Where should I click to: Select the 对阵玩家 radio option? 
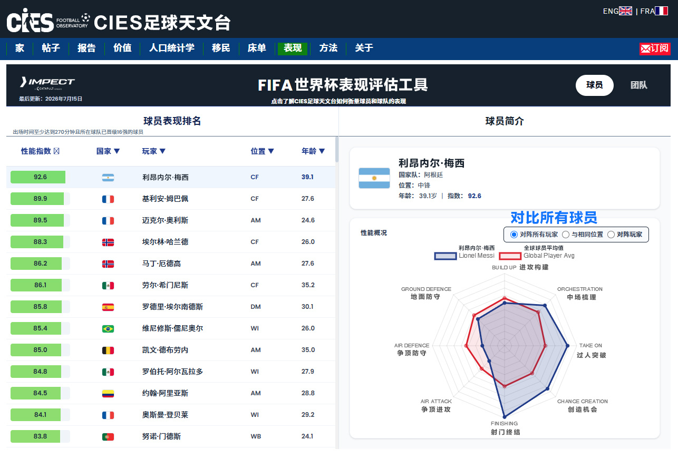(611, 235)
